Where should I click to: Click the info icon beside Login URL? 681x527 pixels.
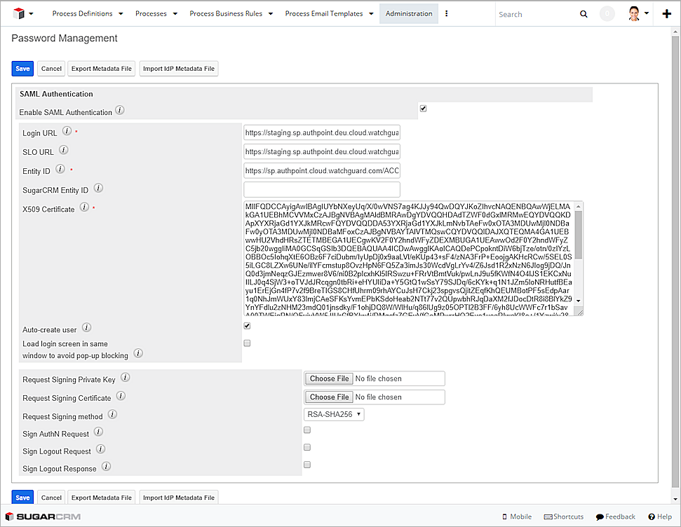[66, 130]
